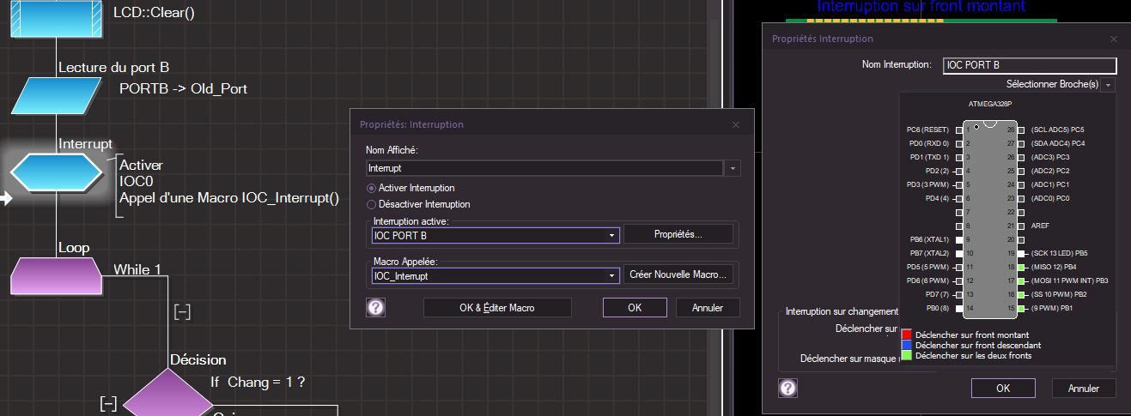This screenshot has height=416, width=1131.
Task: Open help in Propriétés: Interruption dialog
Action: (x=376, y=308)
